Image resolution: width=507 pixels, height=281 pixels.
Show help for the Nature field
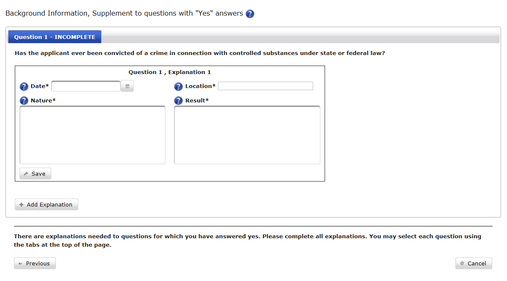pyautogui.click(x=24, y=101)
